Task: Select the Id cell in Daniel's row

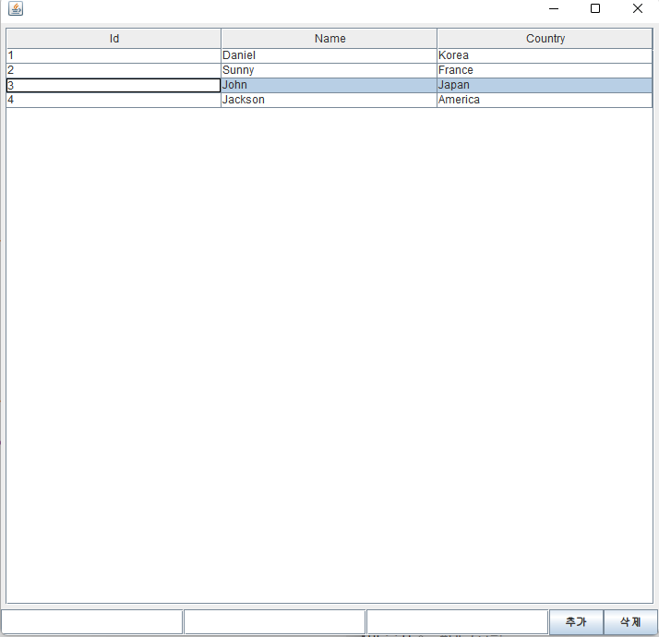Action: [x=114, y=55]
